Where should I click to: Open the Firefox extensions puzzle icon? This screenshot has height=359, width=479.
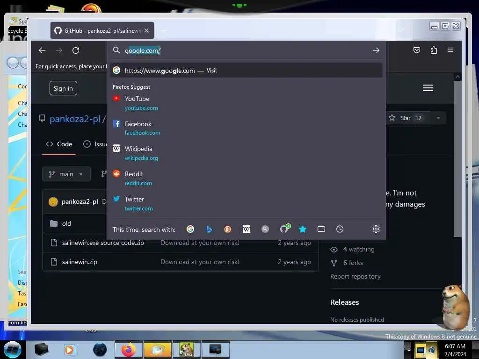pos(434,50)
